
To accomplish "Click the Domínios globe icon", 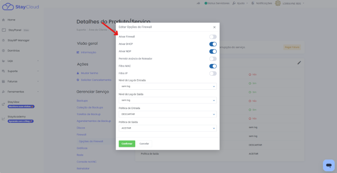I will click(x=3, y=51).
